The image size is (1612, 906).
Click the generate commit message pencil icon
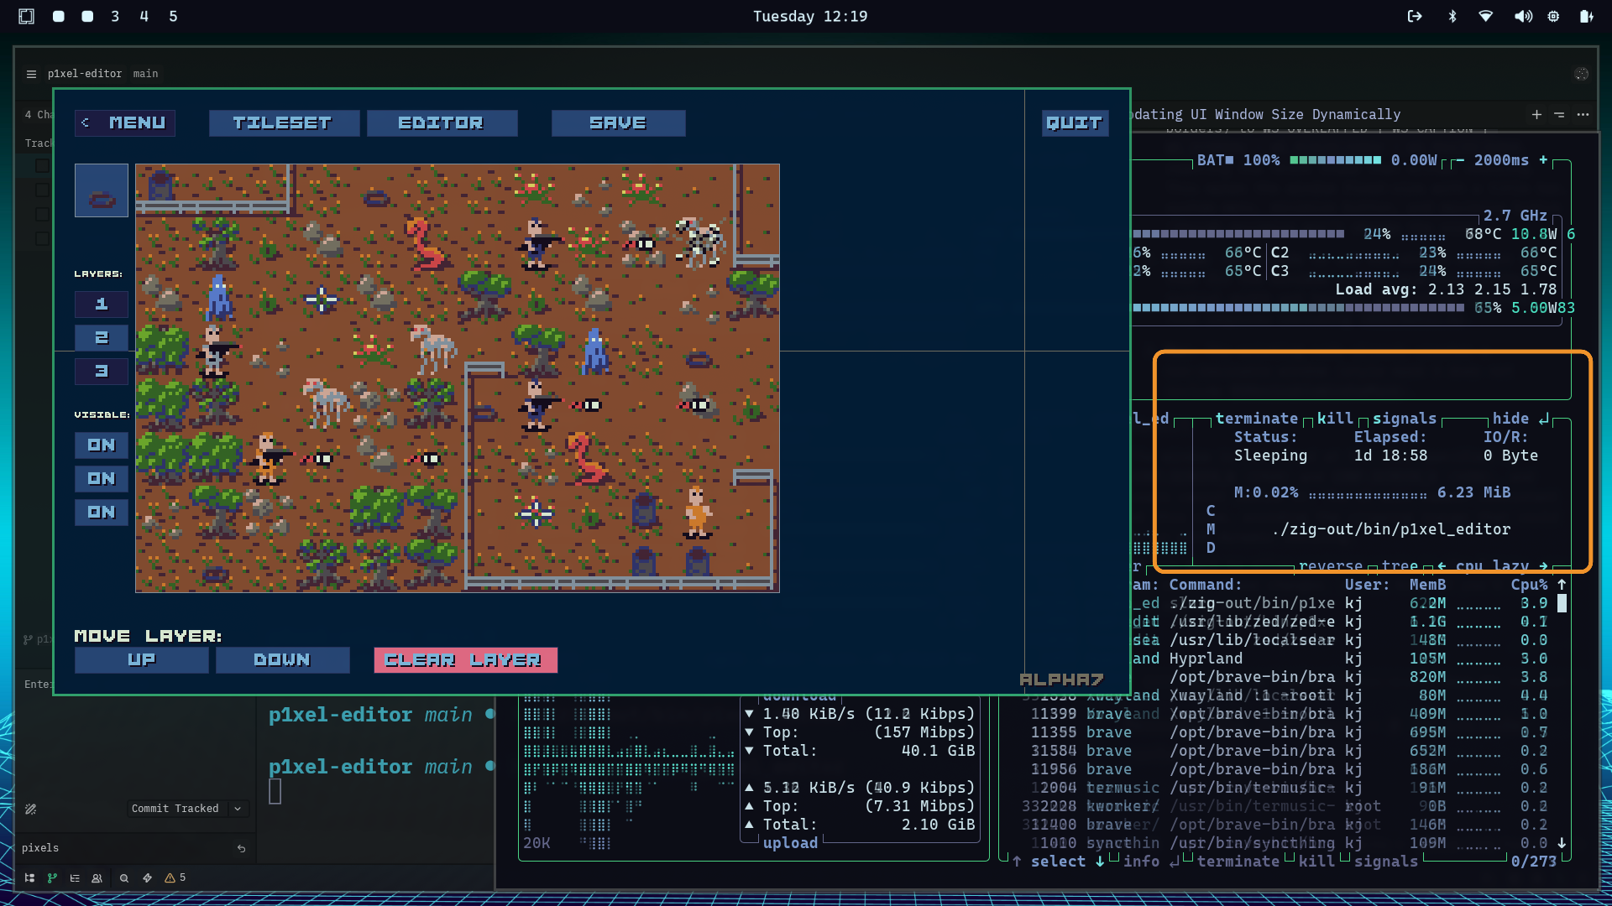pyautogui.click(x=30, y=809)
